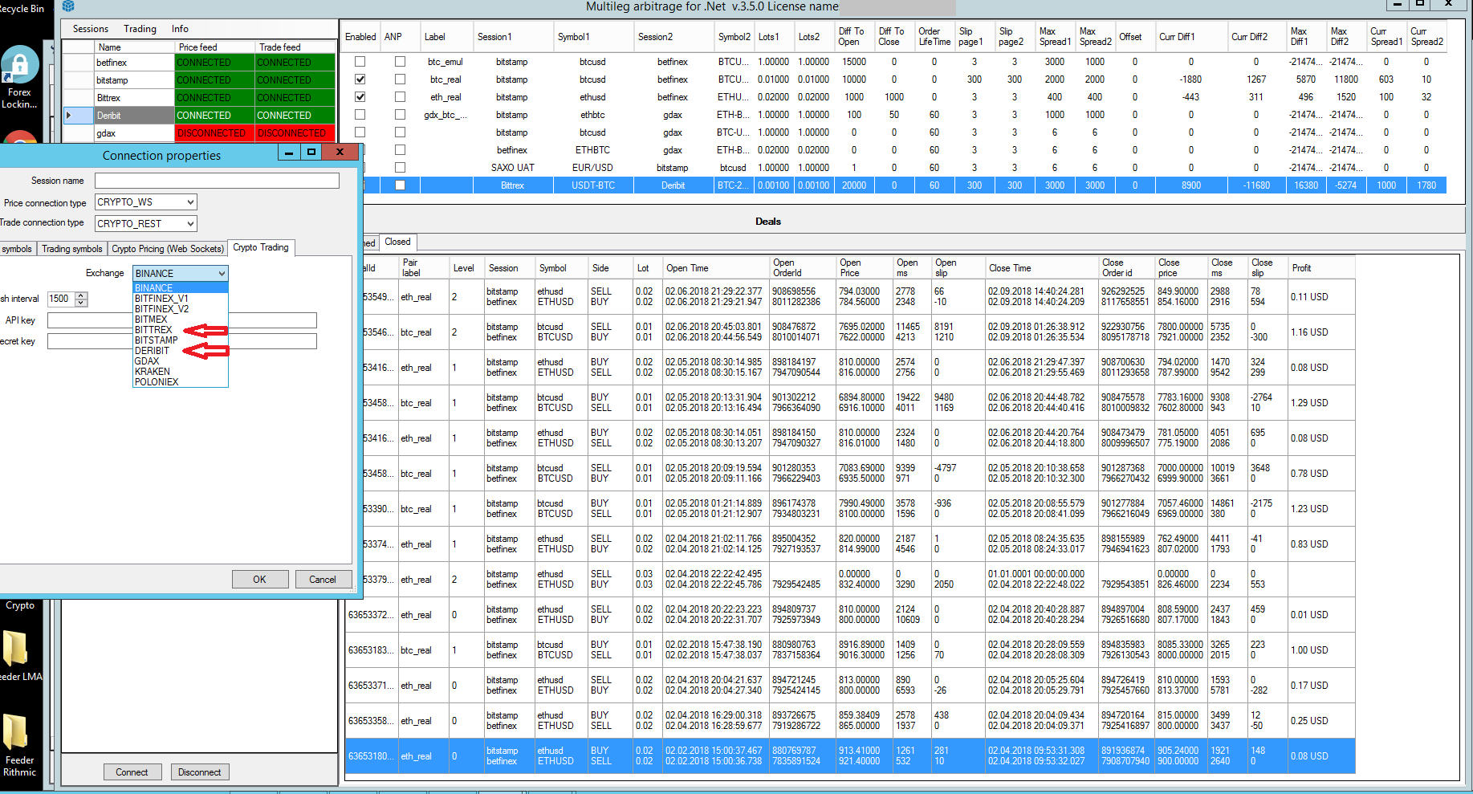
Task: Click the Disconnect button
Action: coord(200,772)
